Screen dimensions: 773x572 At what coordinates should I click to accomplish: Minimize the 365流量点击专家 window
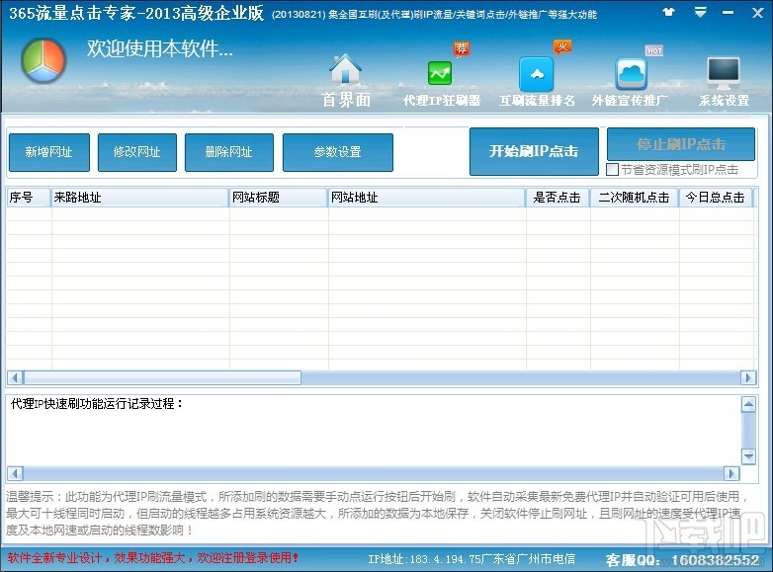click(729, 13)
